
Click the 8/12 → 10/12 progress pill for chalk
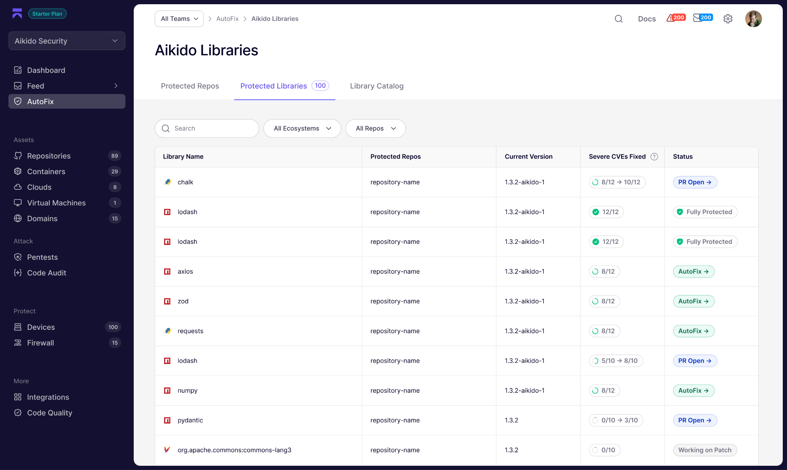click(617, 182)
